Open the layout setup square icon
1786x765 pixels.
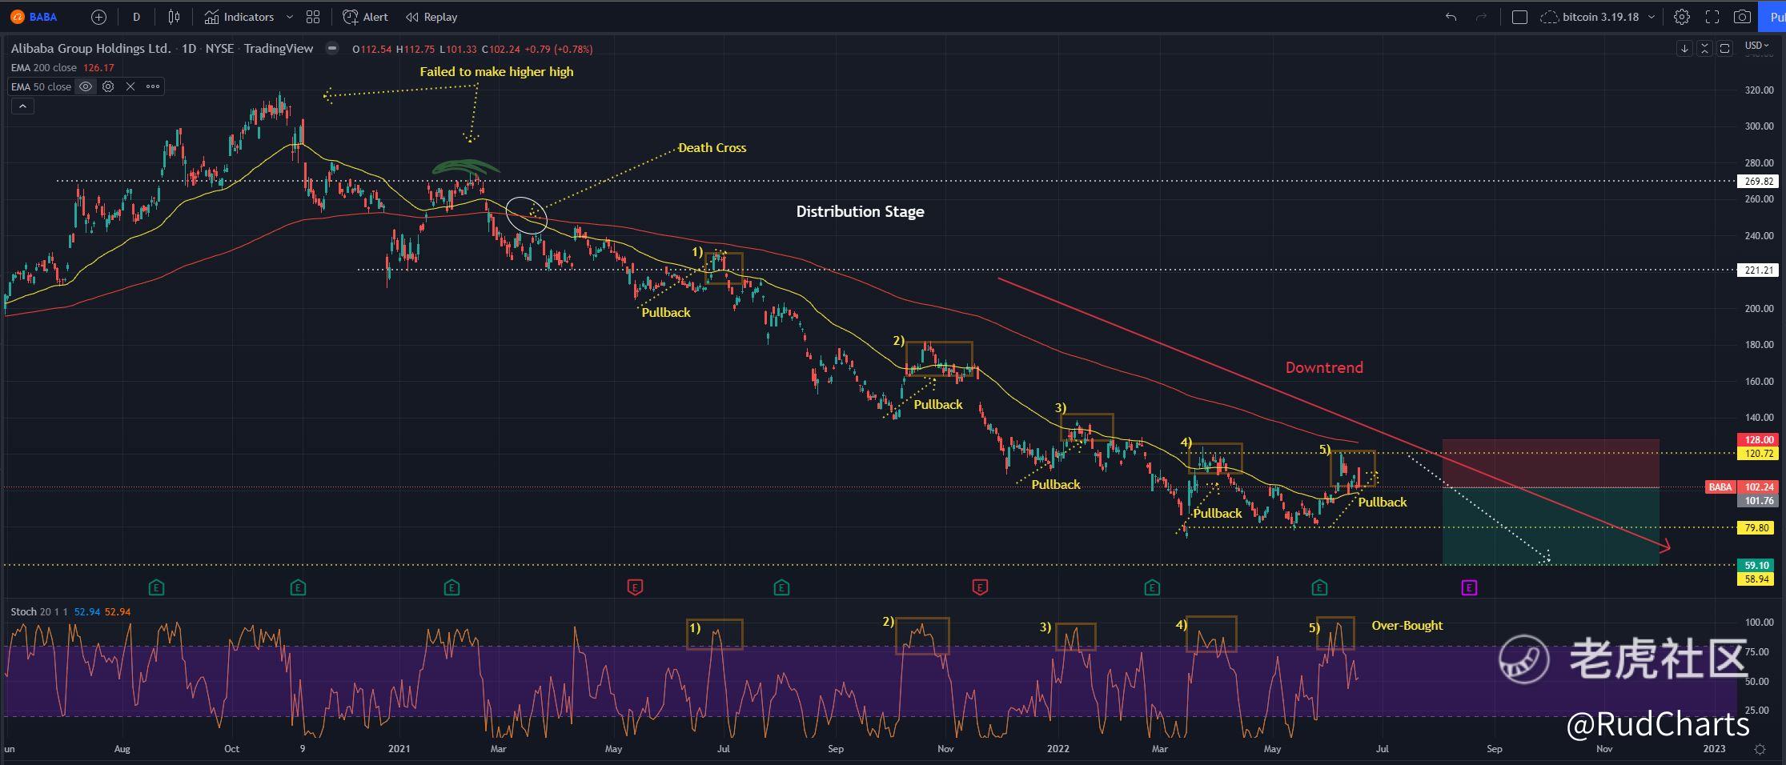coord(1519,17)
